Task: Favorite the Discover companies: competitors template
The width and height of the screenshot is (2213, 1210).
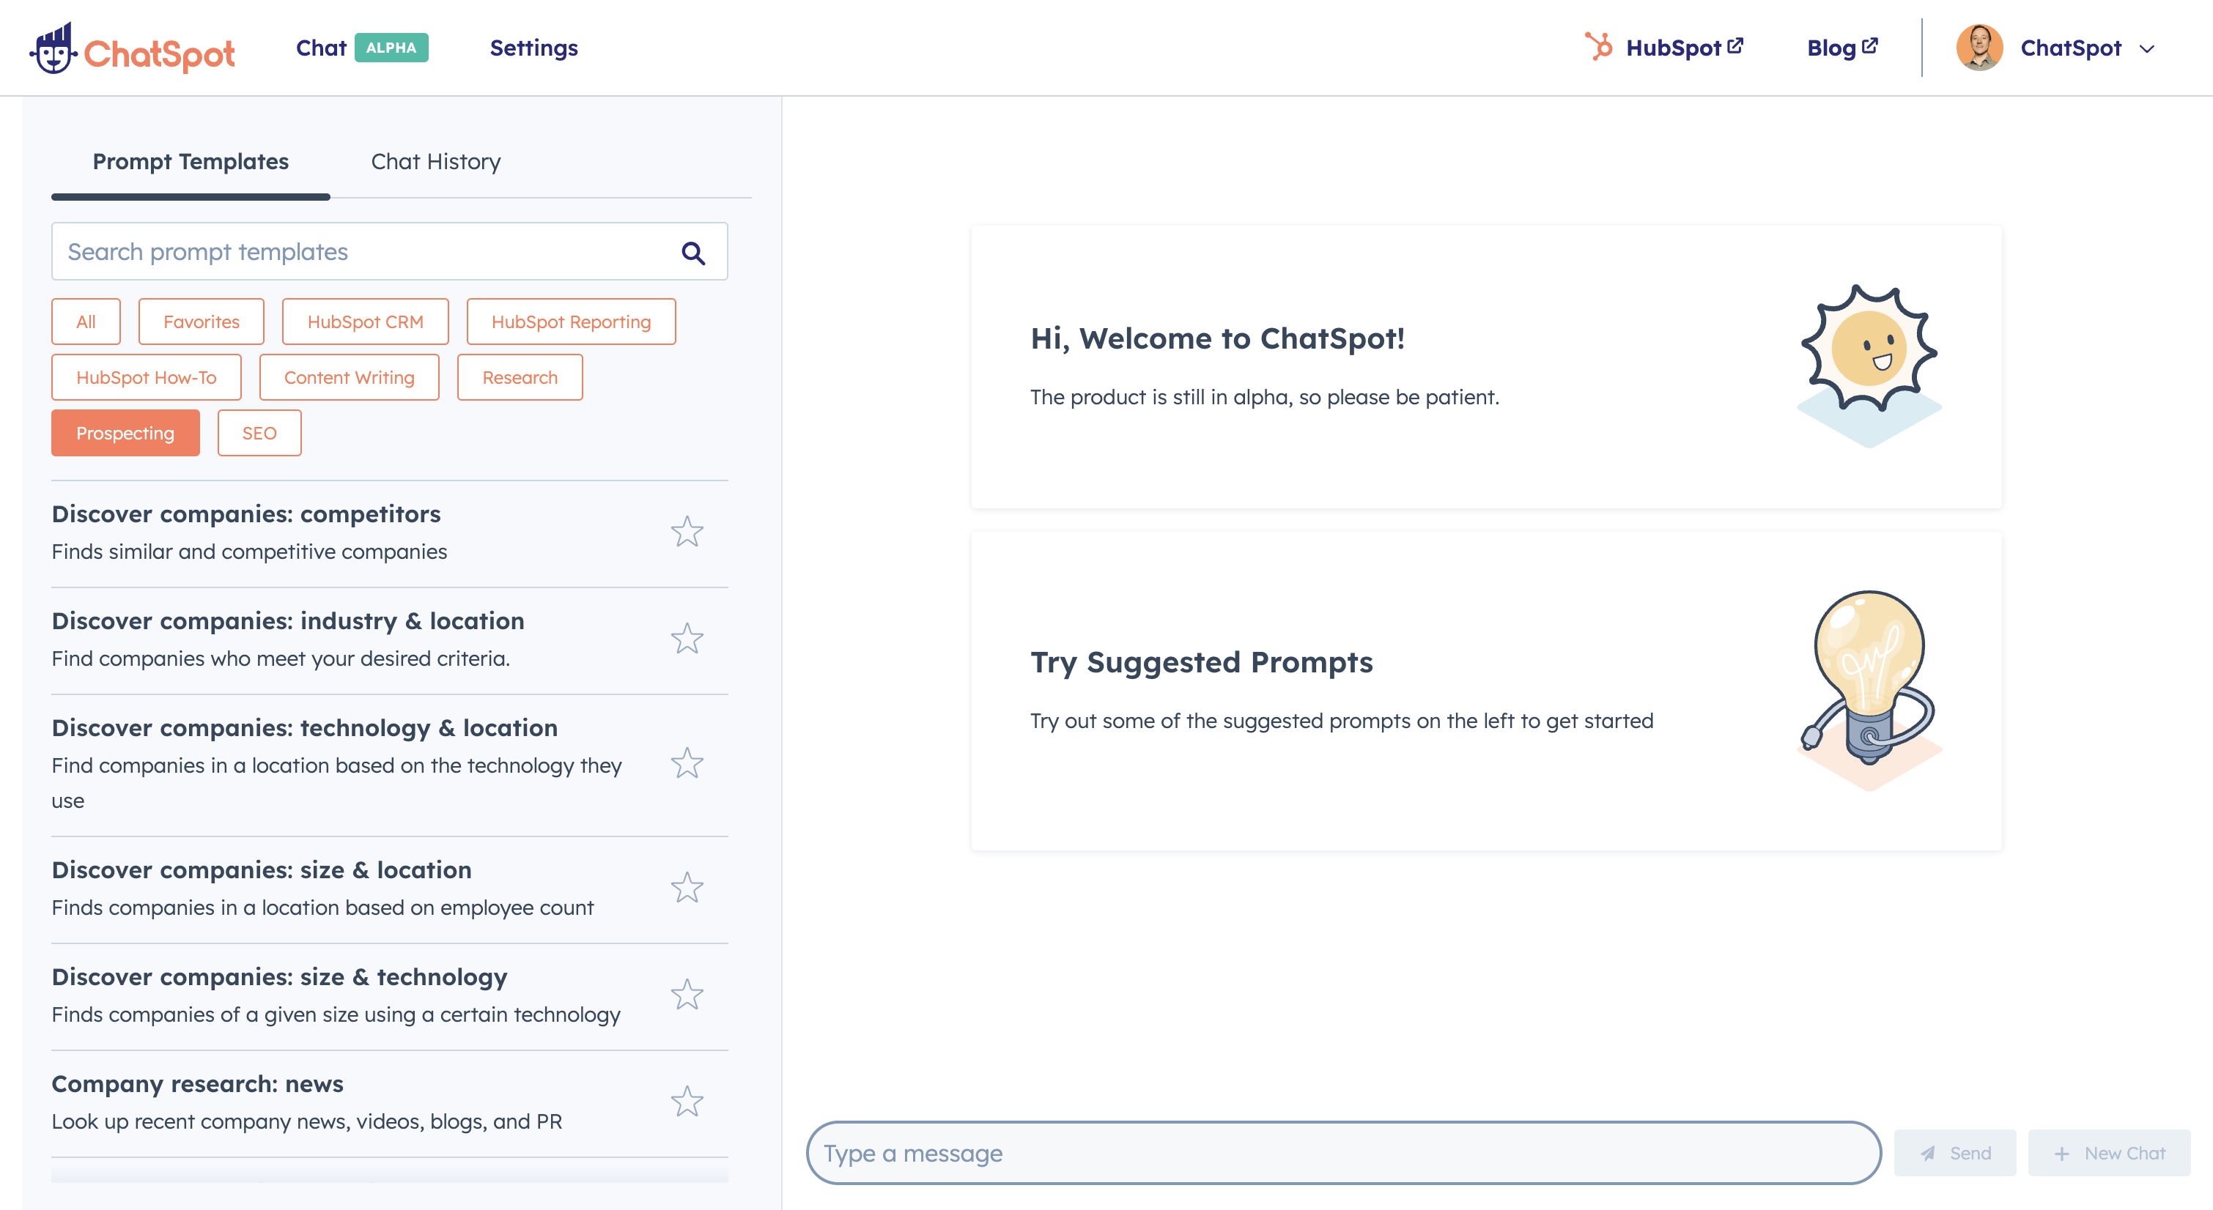Action: pyautogui.click(x=687, y=532)
